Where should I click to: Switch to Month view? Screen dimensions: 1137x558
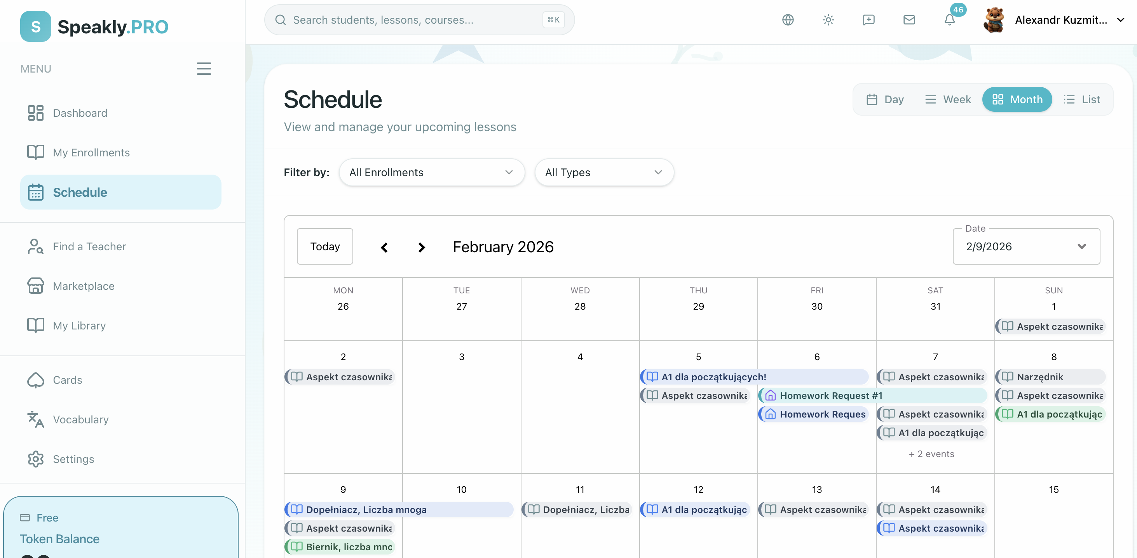pos(1017,100)
